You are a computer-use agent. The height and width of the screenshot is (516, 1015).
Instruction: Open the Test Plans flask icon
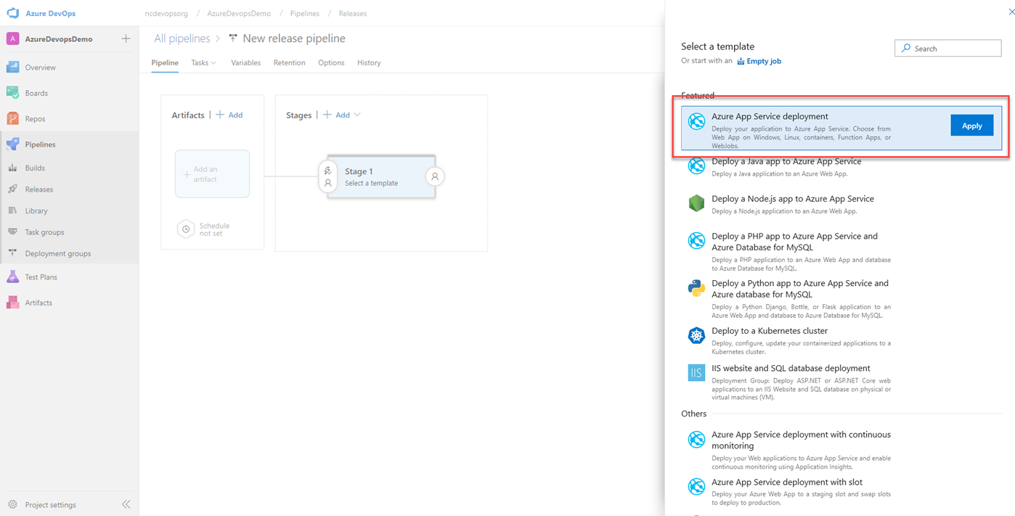pyautogui.click(x=12, y=277)
